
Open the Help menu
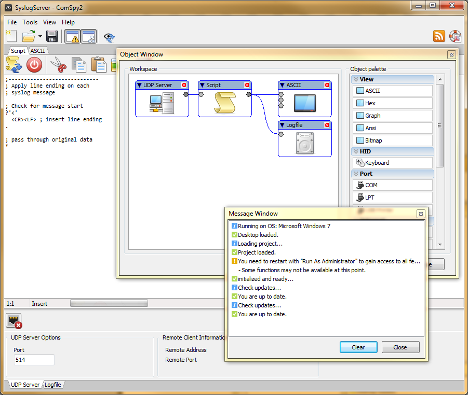point(69,22)
